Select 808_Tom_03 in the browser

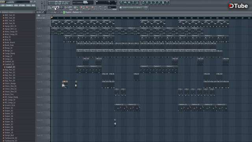click(9, 15)
